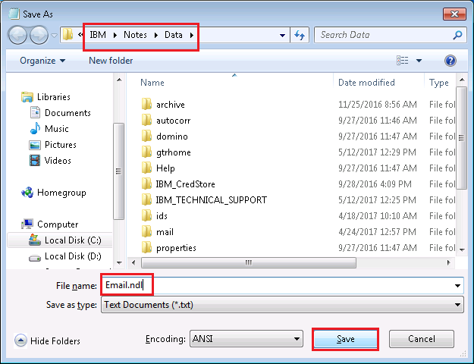474x364 pixels.
Task: Click the search magnifier icon
Action: (457, 35)
